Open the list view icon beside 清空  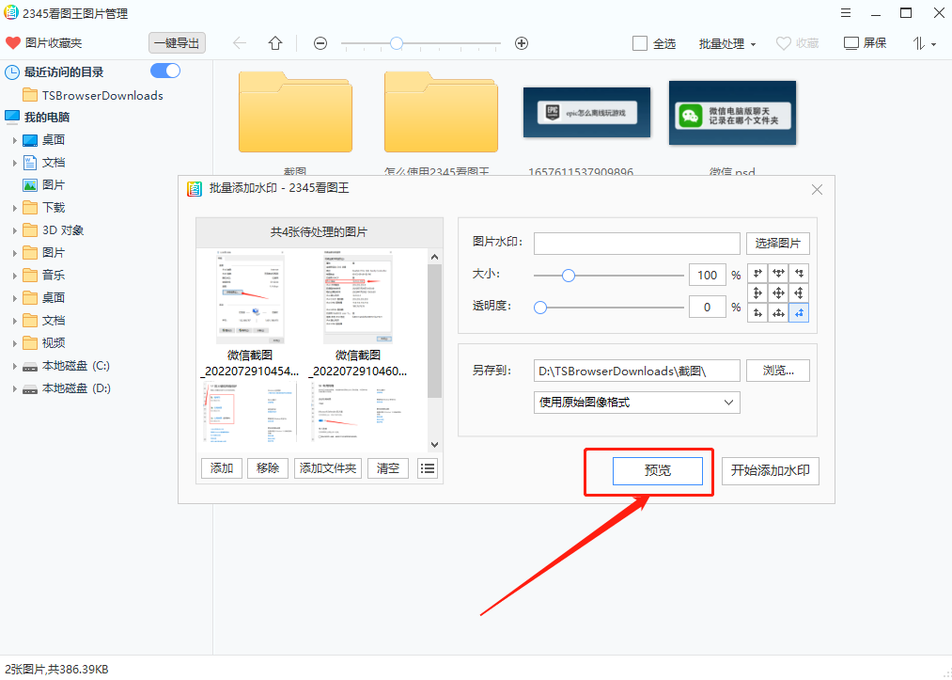[427, 467]
